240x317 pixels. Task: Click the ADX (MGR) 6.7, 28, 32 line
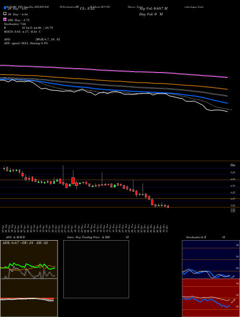pos(32,39)
